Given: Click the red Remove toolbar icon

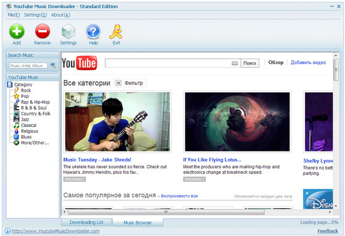Looking at the screenshot, I should (43, 31).
